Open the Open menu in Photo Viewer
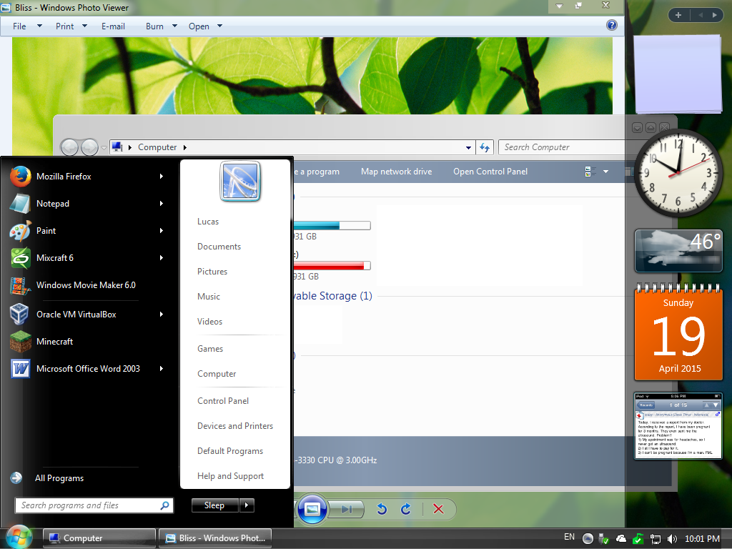 [205, 26]
